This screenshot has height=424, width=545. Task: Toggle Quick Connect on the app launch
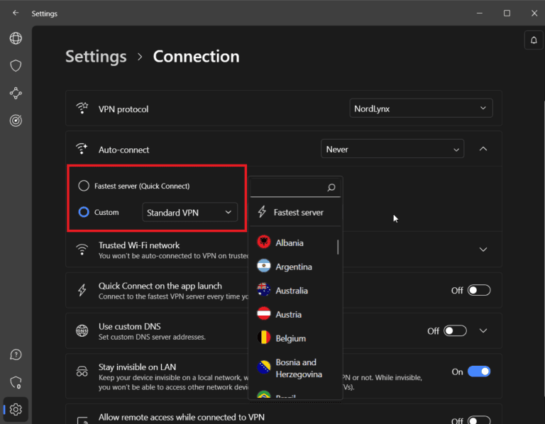pyautogui.click(x=478, y=290)
